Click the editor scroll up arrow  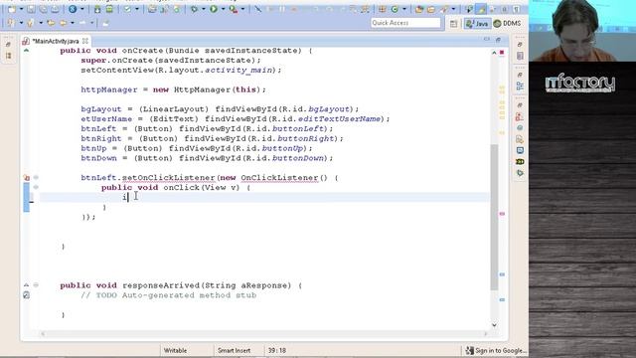494,53
